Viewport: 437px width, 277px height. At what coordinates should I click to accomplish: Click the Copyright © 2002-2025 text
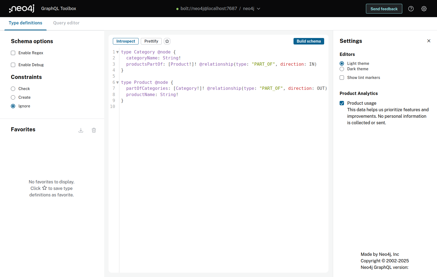(x=385, y=261)
